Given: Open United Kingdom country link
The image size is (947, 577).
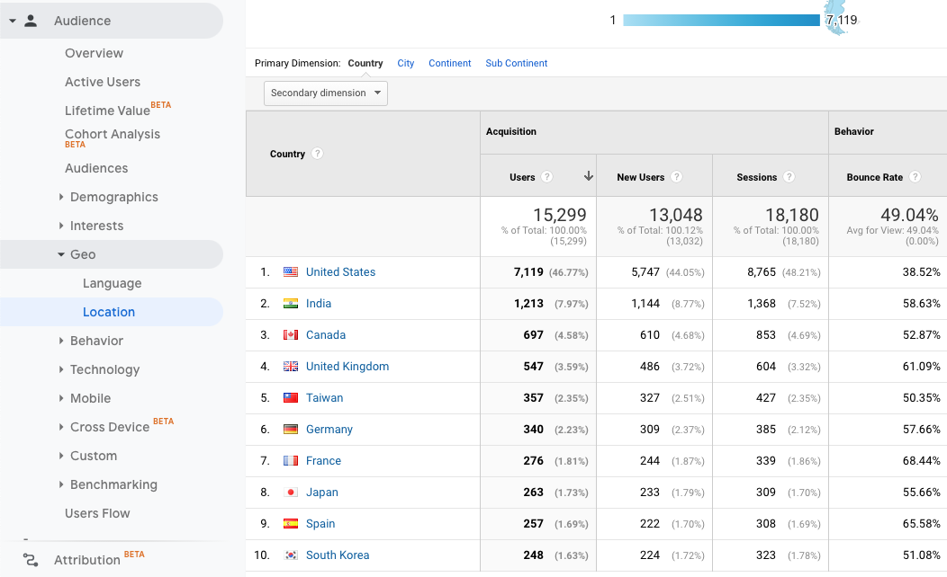Looking at the screenshot, I should [x=347, y=366].
